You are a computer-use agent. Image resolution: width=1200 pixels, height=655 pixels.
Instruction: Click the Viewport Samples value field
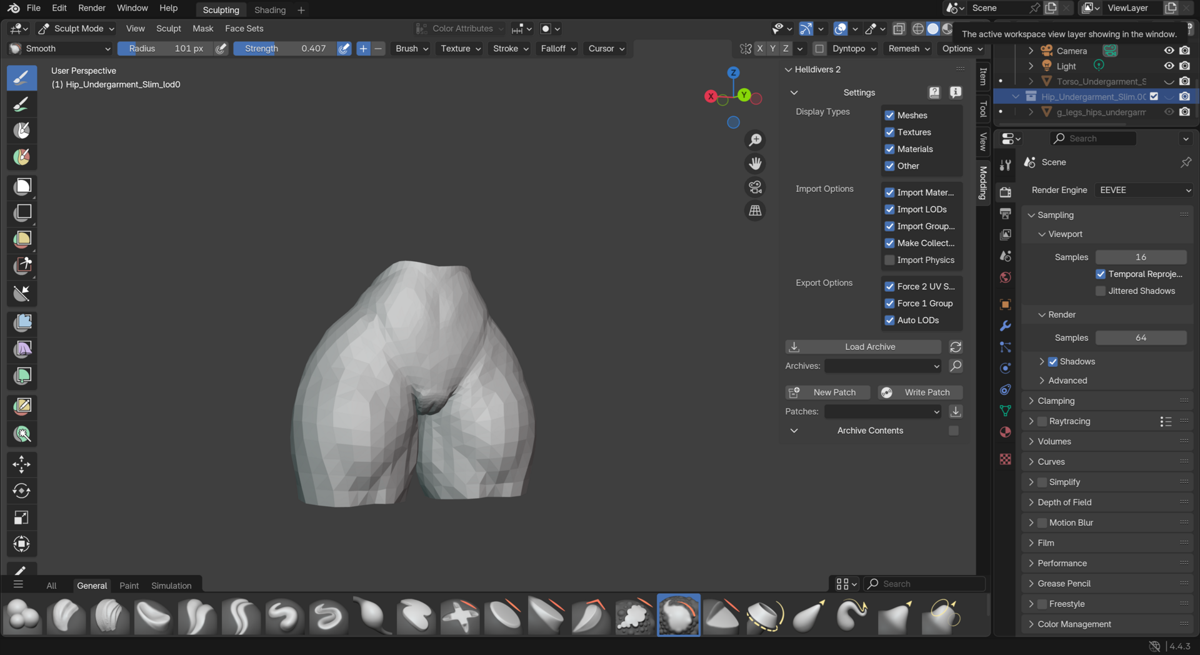tap(1141, 257)
